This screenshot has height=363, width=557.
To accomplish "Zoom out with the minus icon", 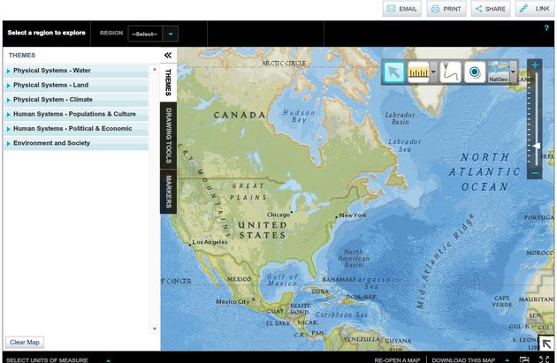I will (535, 173).
